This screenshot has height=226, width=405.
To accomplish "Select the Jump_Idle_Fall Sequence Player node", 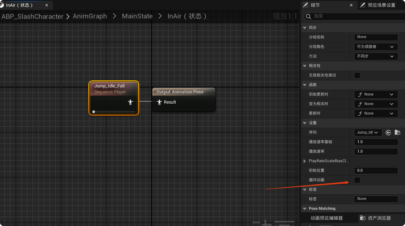I will click(x=114, y=98).
